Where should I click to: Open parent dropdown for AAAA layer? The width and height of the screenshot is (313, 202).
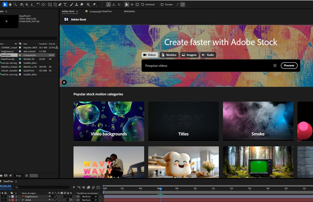coord(89,200)
